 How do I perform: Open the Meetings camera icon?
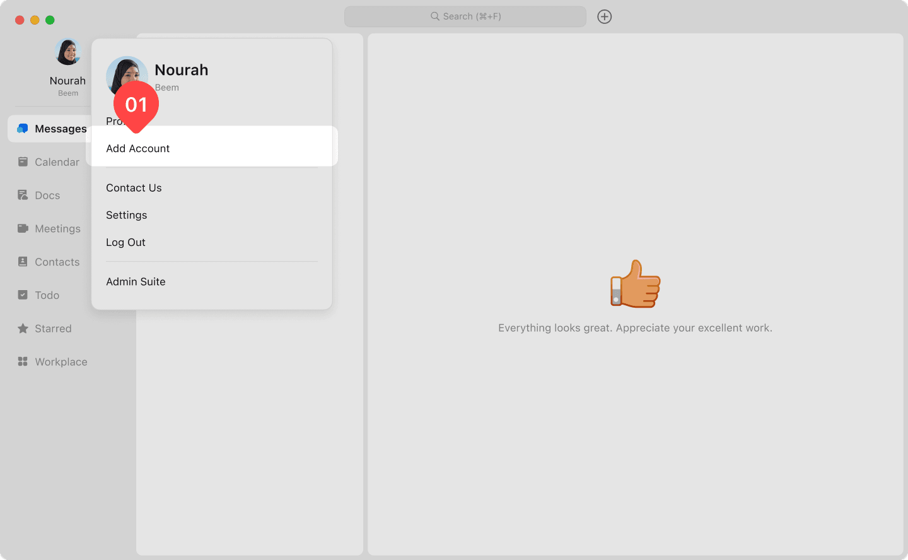(x=23, y=228)
